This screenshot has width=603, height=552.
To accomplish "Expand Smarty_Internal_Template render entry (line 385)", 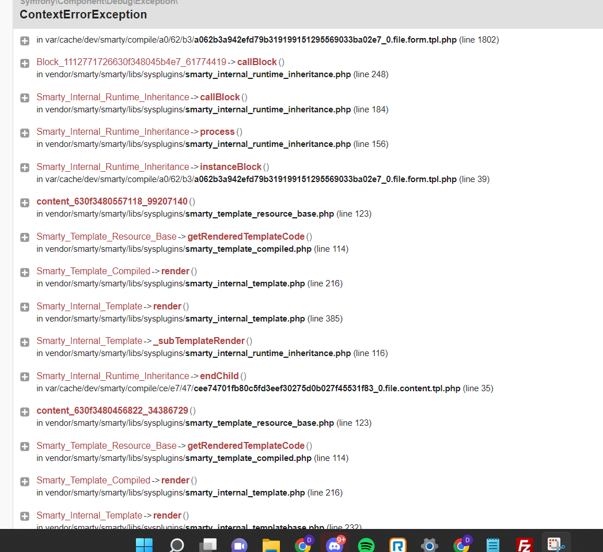I will (x=25, y=307).
